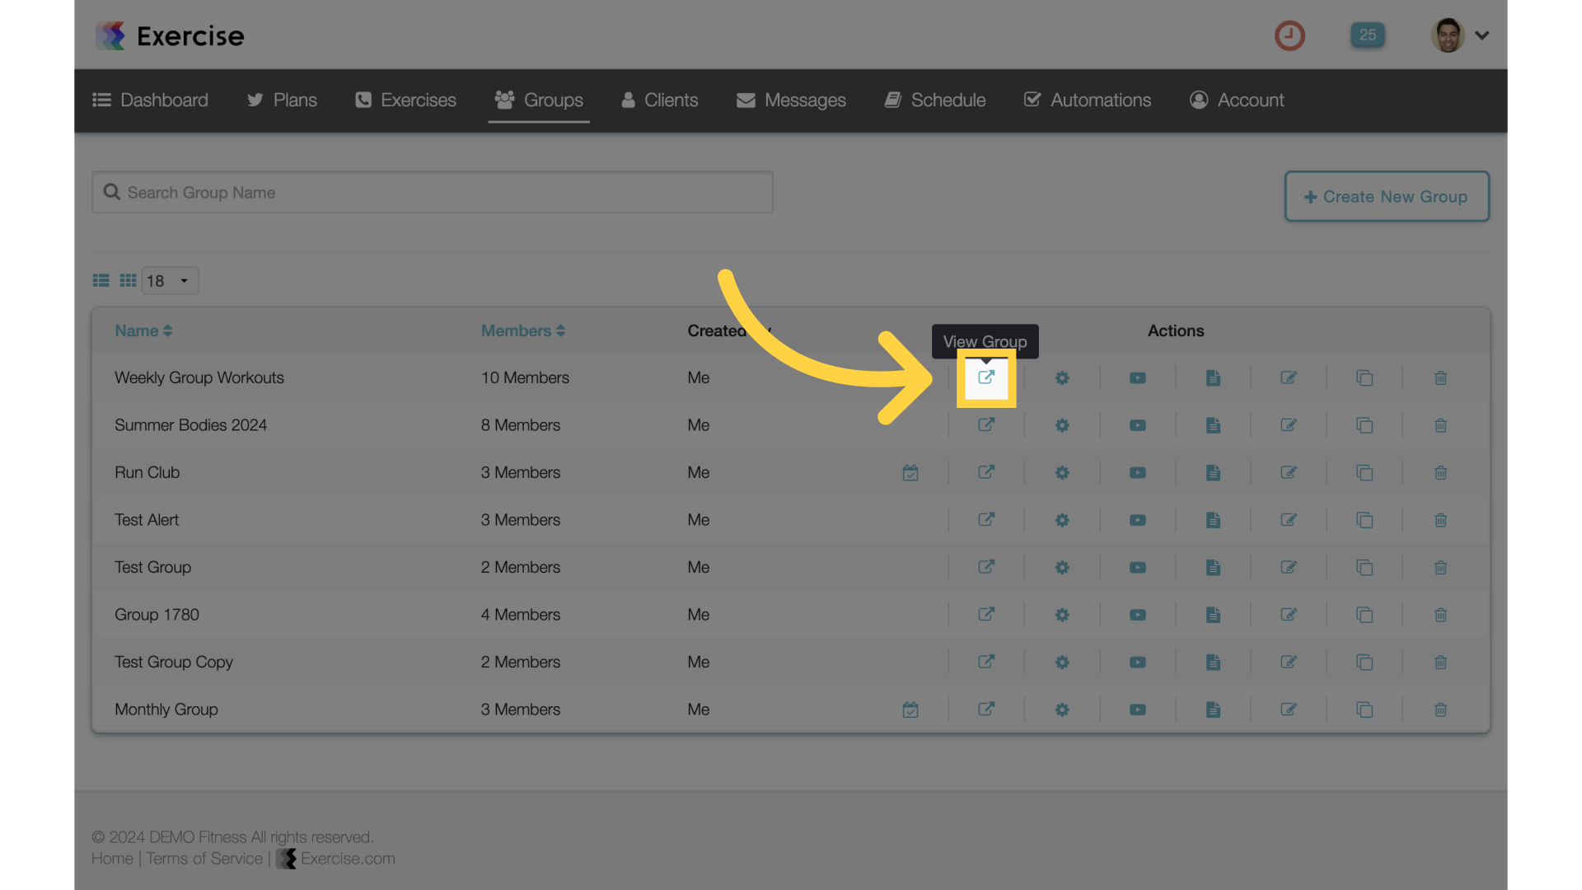Open the 25 notifications badge

click(1368, 35)
